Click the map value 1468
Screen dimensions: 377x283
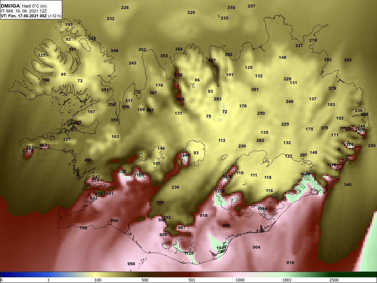tap(305, 174)
